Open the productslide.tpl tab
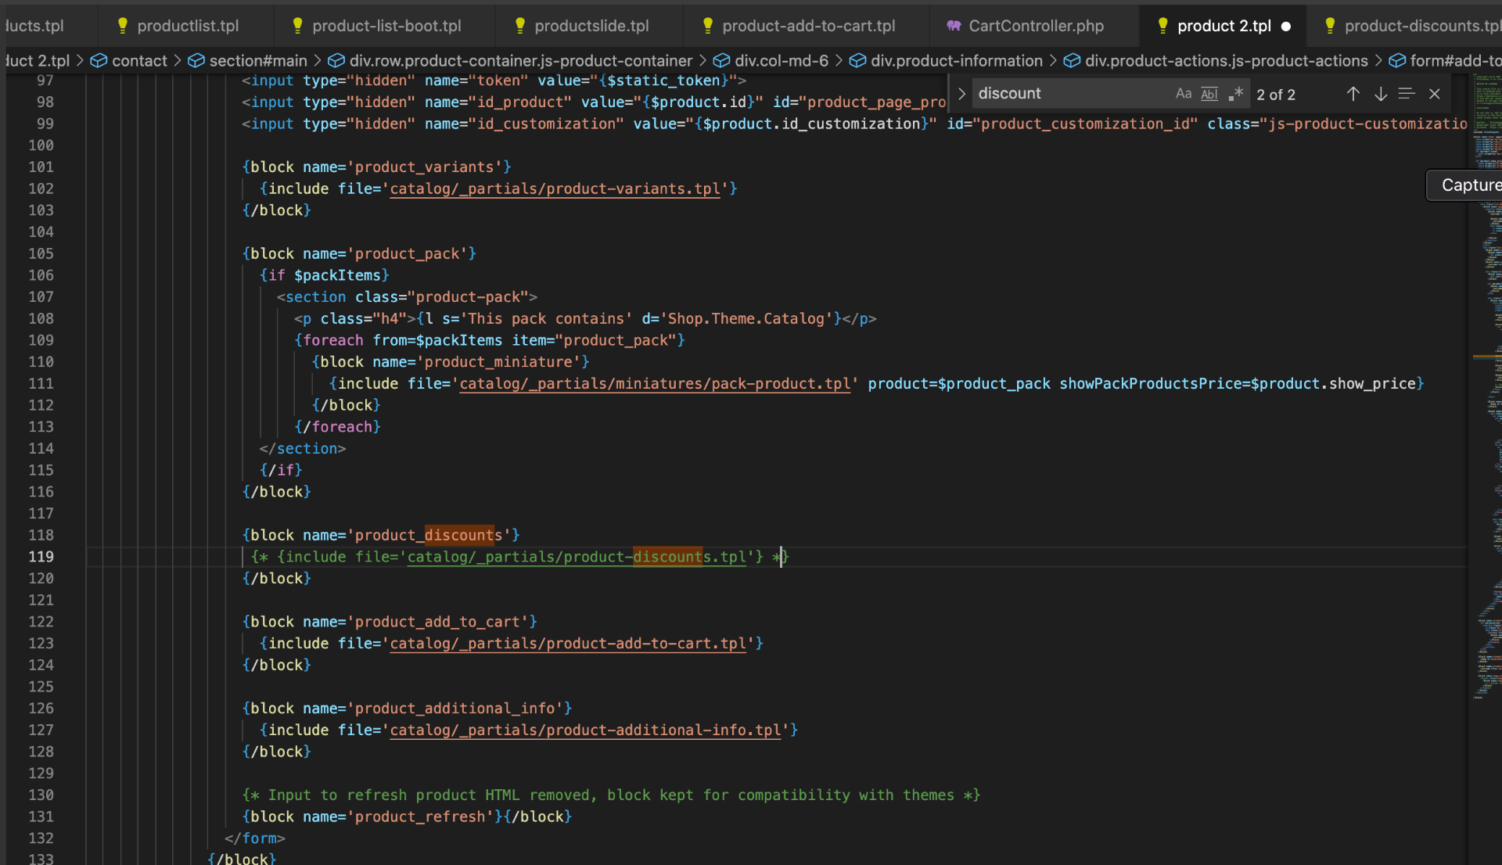 [x=591, y=26]
